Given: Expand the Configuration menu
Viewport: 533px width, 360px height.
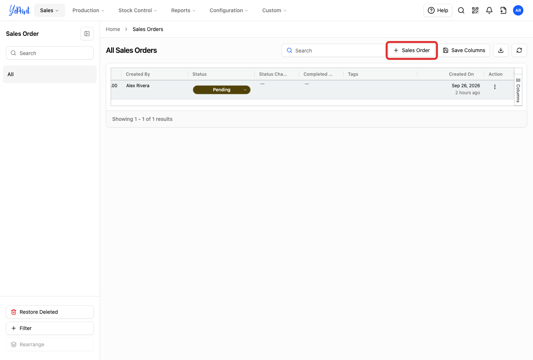Looking at the screenshot, I should (229, 10).
